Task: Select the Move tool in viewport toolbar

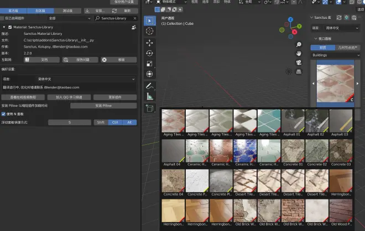Action: pyautogui.click(x=150, y=42)
